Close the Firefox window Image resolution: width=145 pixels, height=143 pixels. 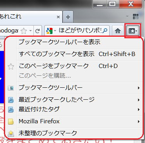[130, 4]
